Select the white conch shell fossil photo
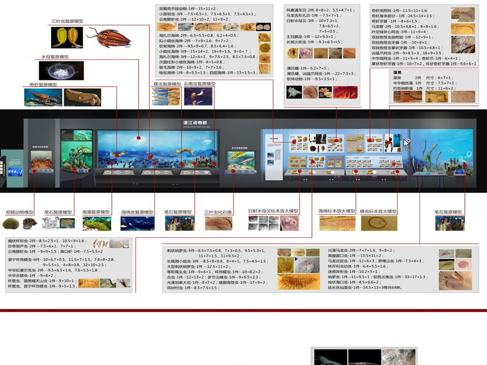The width and height of the screenshot is (487, 365). [295, 92]
